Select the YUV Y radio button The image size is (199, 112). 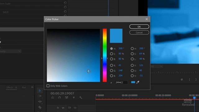click(x=132, y=65)
